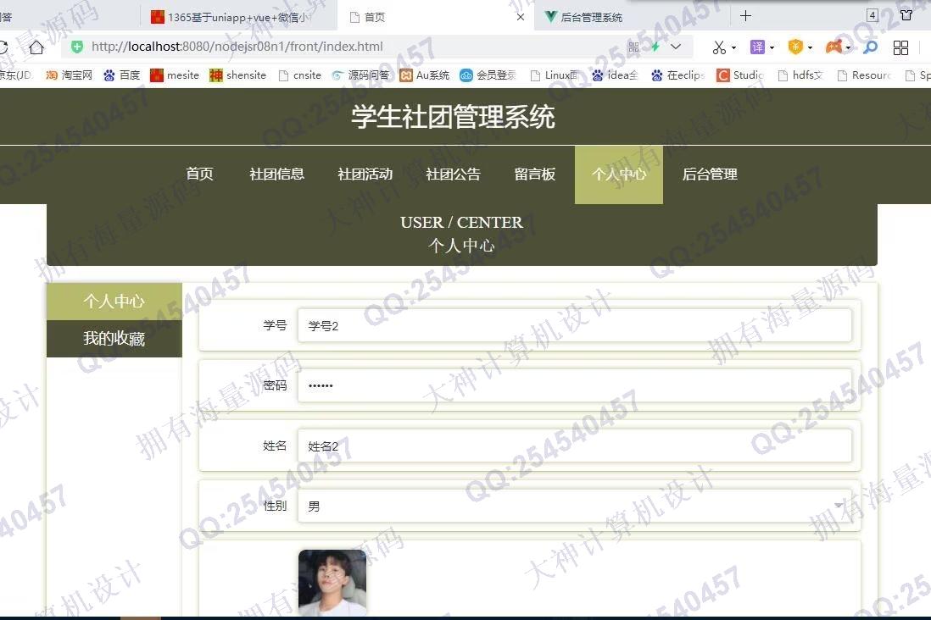
Task: Click the browser home icon
Action: 36,47
